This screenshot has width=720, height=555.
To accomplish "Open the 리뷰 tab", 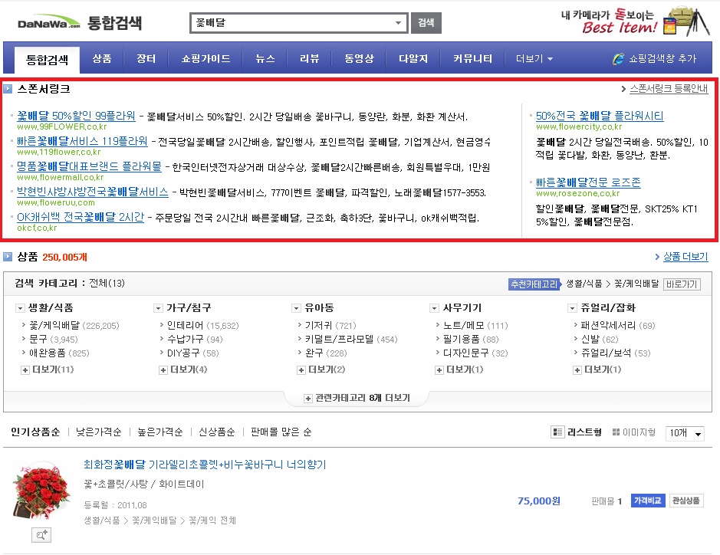I will [x=310, y=59].
